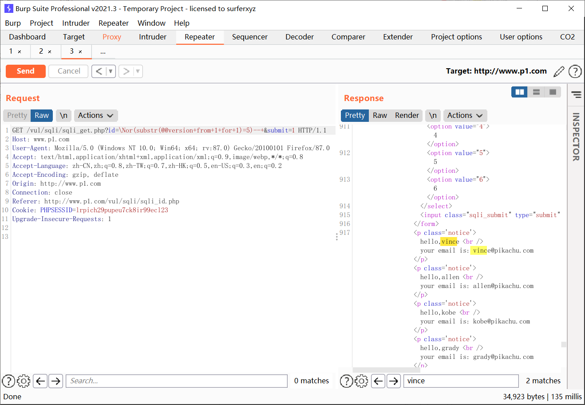This screenshot has height=405, width=585.
Task: Switch response view to Render
Action: (x=407, y=116)
